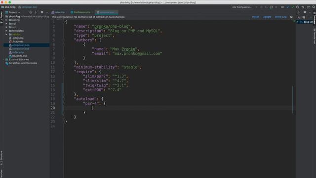Click Install in Composer notification bar

pos(256,17)
